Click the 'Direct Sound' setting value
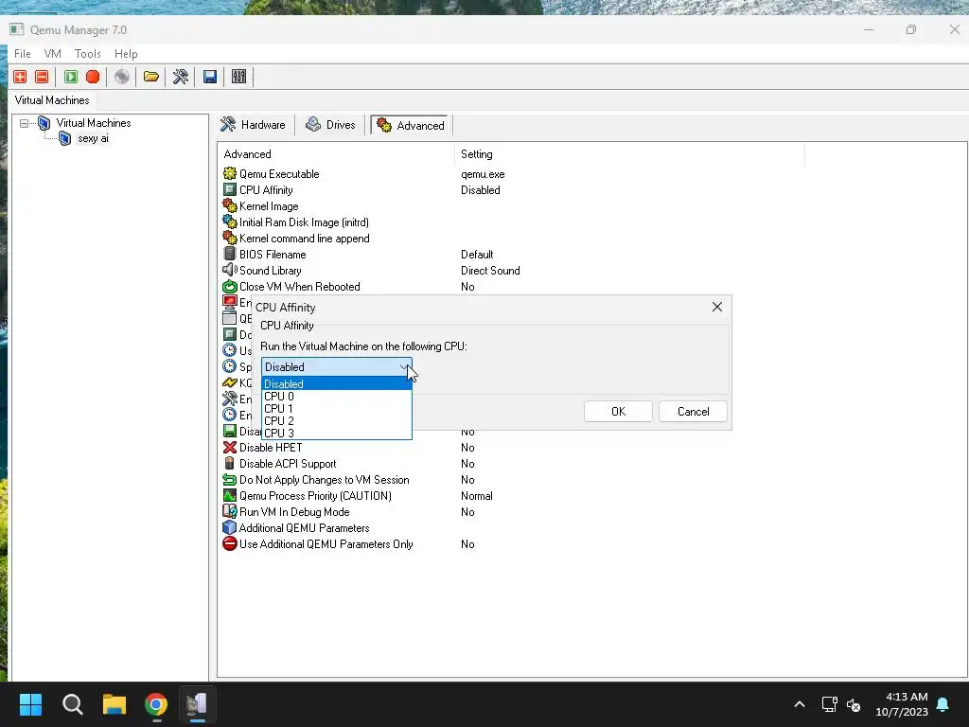Screen dimensions: 969x727 490,271
